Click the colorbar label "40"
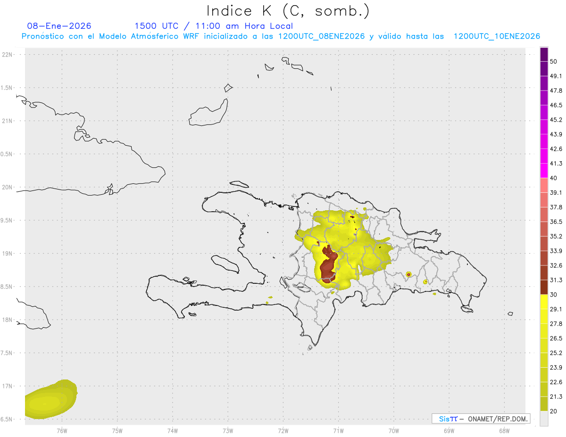566x437 pixels. 554,178
